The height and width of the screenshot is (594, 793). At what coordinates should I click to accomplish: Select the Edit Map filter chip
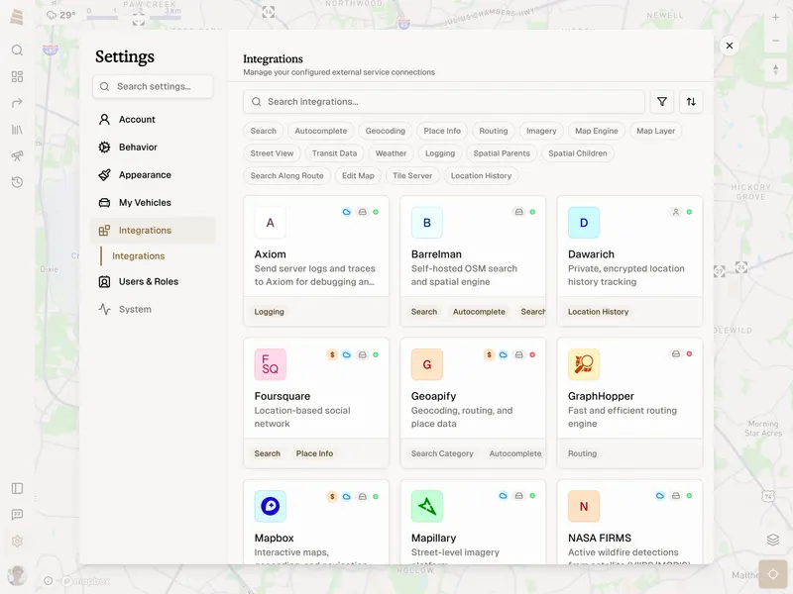[358, 176]
